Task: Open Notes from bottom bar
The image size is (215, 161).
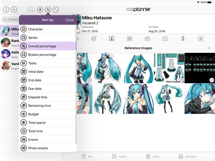Action: [153, 156]
